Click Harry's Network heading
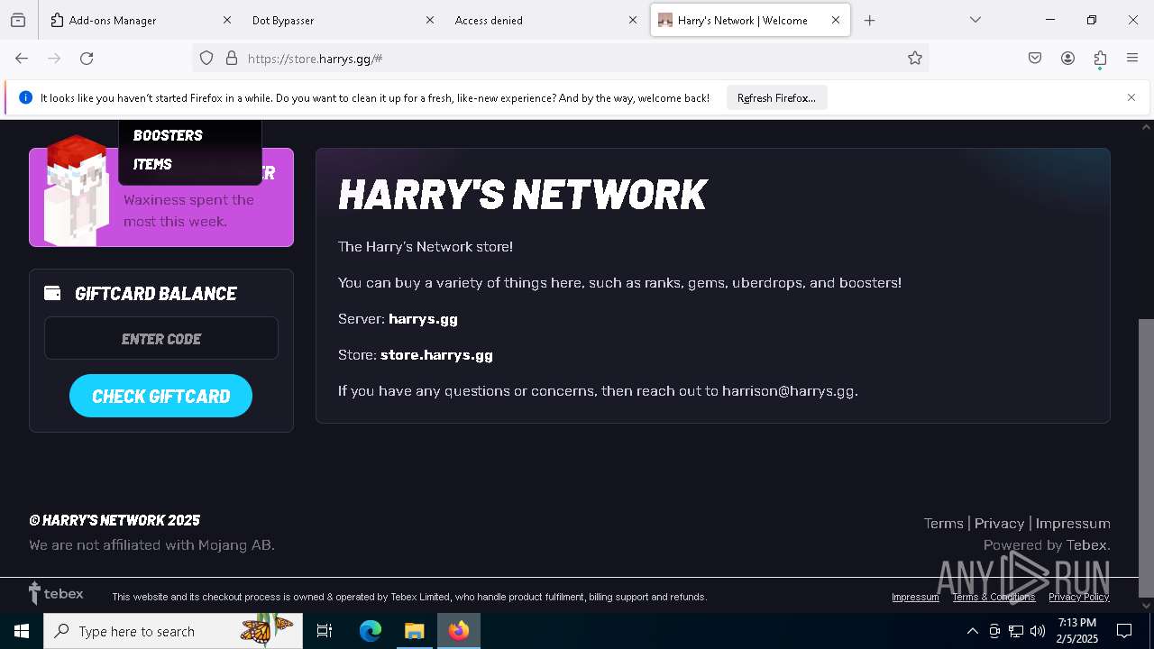The height and width of the screenshot is (649, 1154). point(522,195)
